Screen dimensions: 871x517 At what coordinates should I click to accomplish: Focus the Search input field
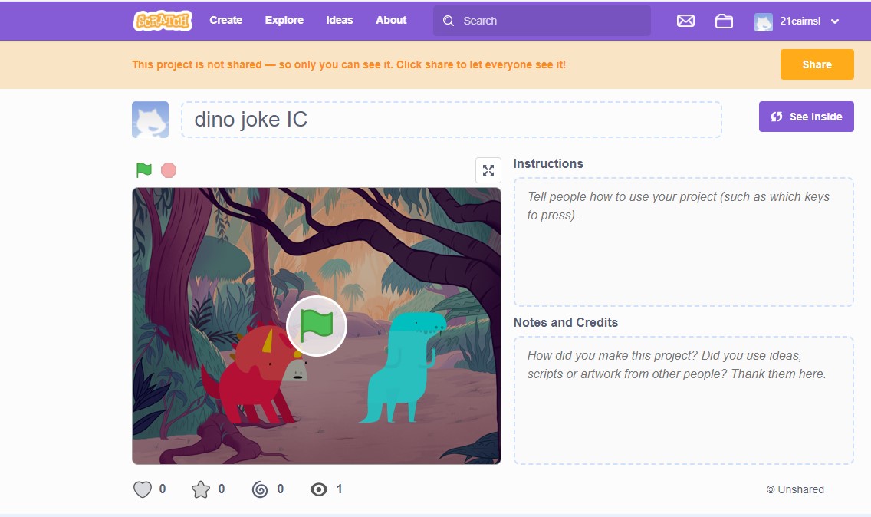coord(541,21)
